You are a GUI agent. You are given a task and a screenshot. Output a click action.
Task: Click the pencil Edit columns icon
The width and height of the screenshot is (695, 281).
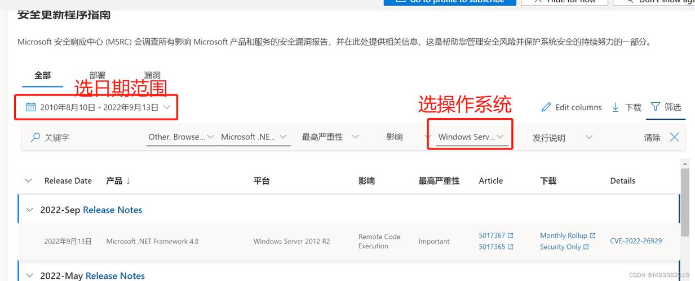click(546, 107)
